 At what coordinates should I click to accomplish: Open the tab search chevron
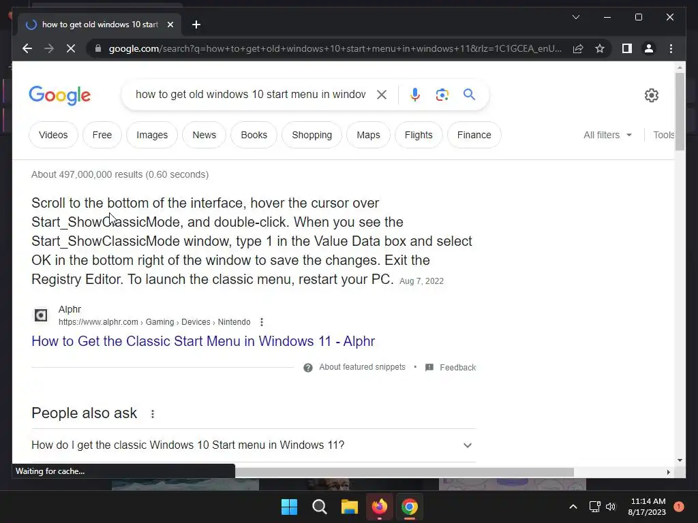575,17
